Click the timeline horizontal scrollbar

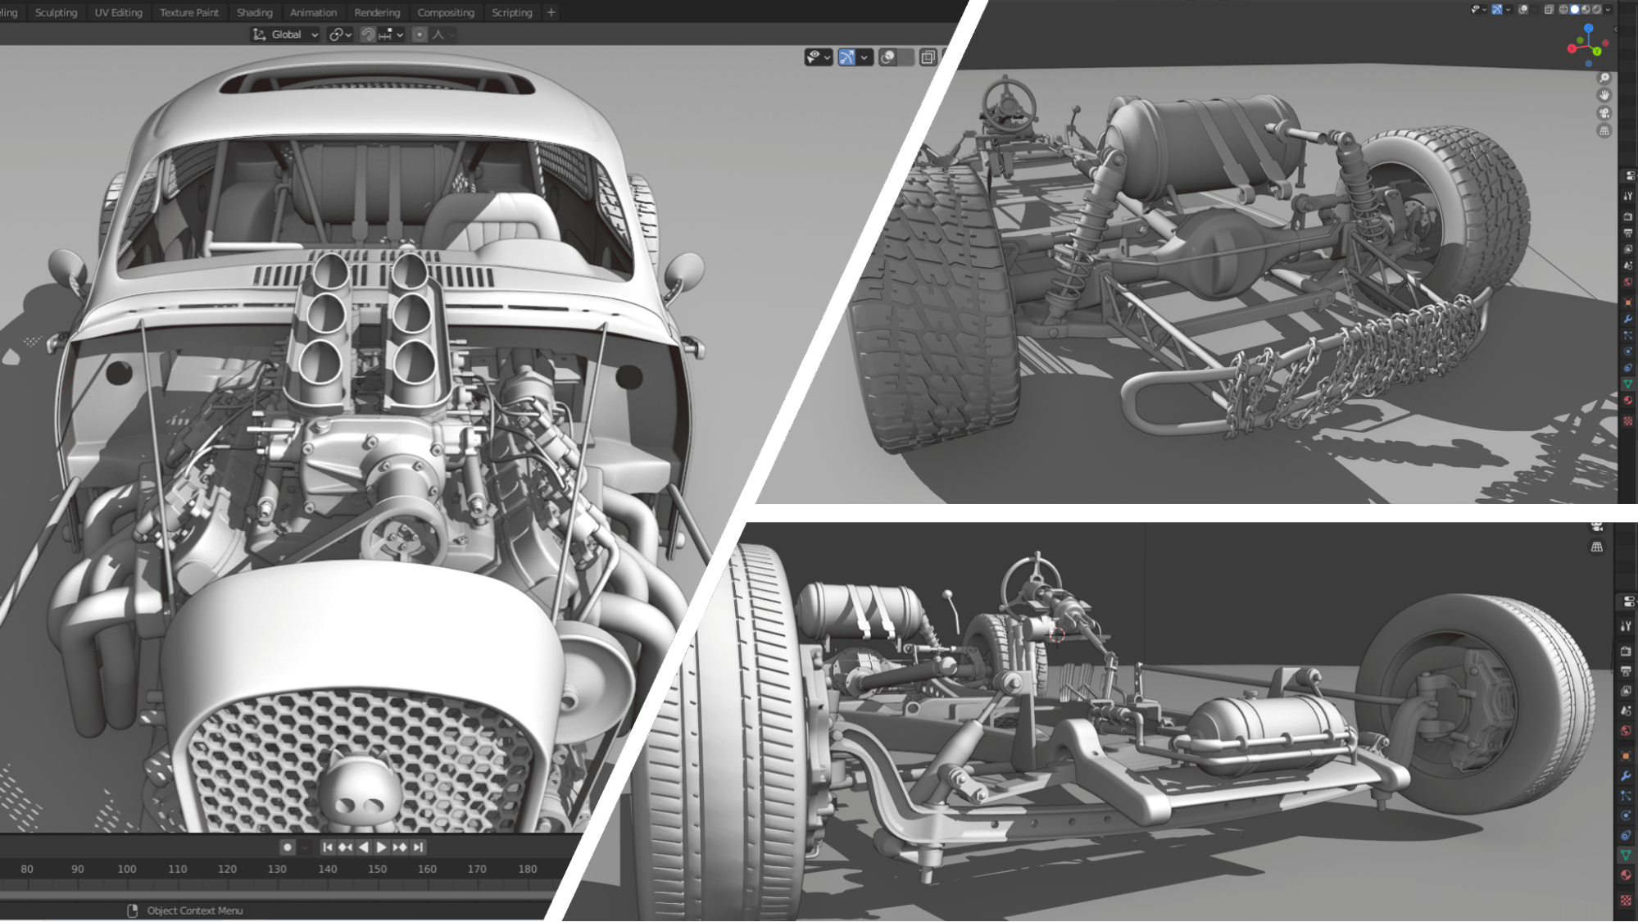pyautogui.click(x=279, y=896)
